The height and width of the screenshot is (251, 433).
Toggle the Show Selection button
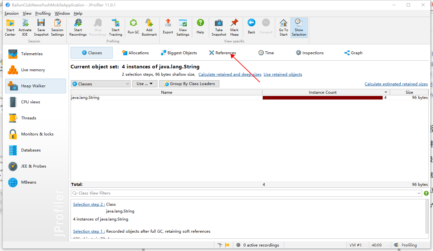(x=299, y=27)
